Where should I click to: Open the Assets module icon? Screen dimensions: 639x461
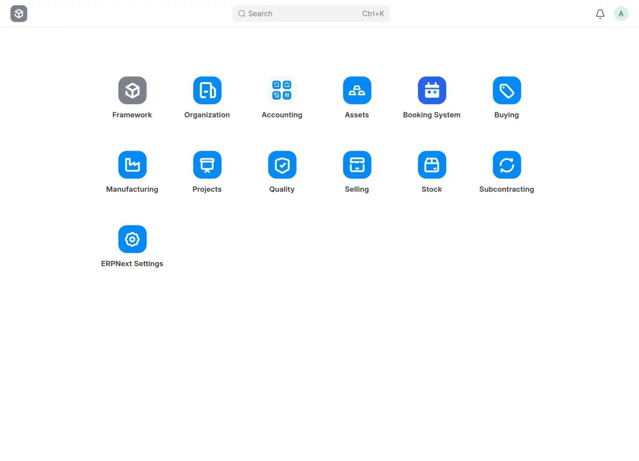[357, 90]
